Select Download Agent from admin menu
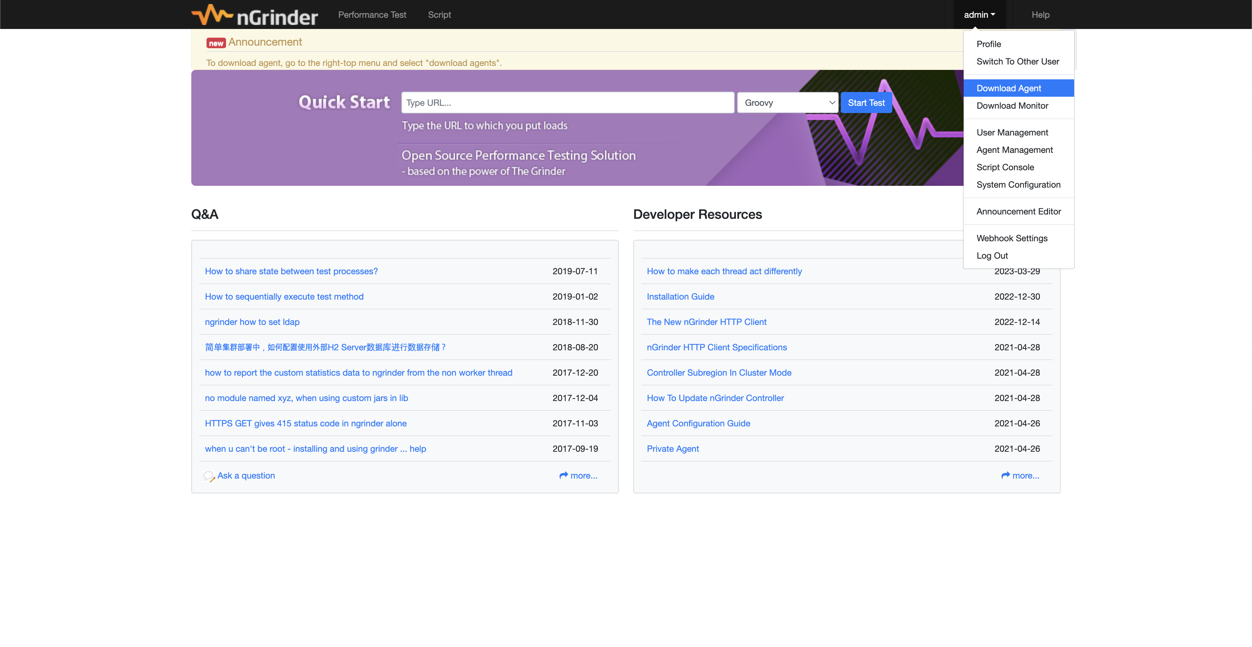The width and height of the screenshot is (1252, 647). (x=1009, y=88)
